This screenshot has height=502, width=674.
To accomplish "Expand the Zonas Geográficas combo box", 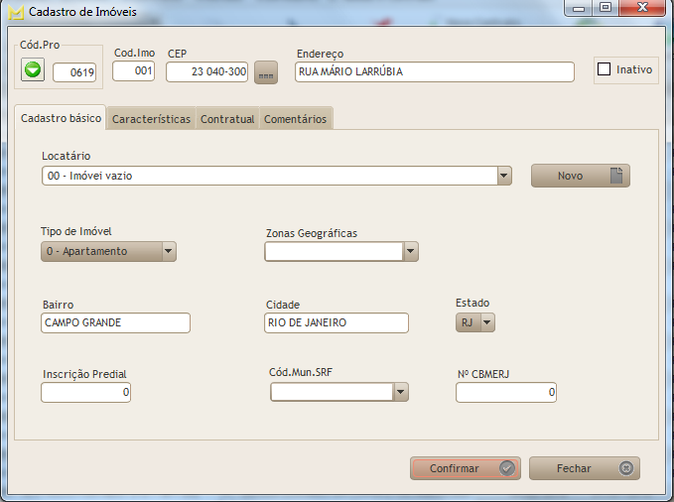I will pos(410,252).
